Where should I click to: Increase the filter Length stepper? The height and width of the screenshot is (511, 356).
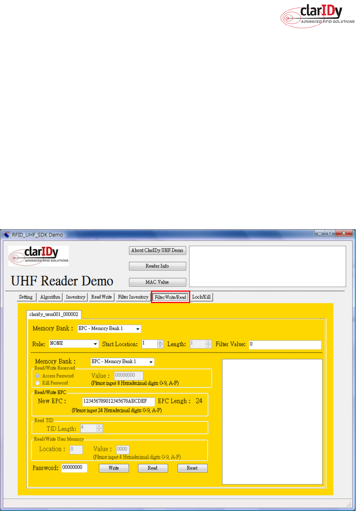click(208, 342)
